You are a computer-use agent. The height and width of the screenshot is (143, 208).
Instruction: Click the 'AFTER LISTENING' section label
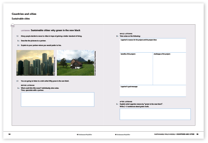[x=126, y=101]
